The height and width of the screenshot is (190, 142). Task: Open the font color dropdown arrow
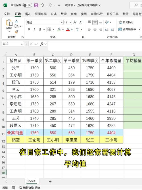pyautogui.click(x=72, y=29)
